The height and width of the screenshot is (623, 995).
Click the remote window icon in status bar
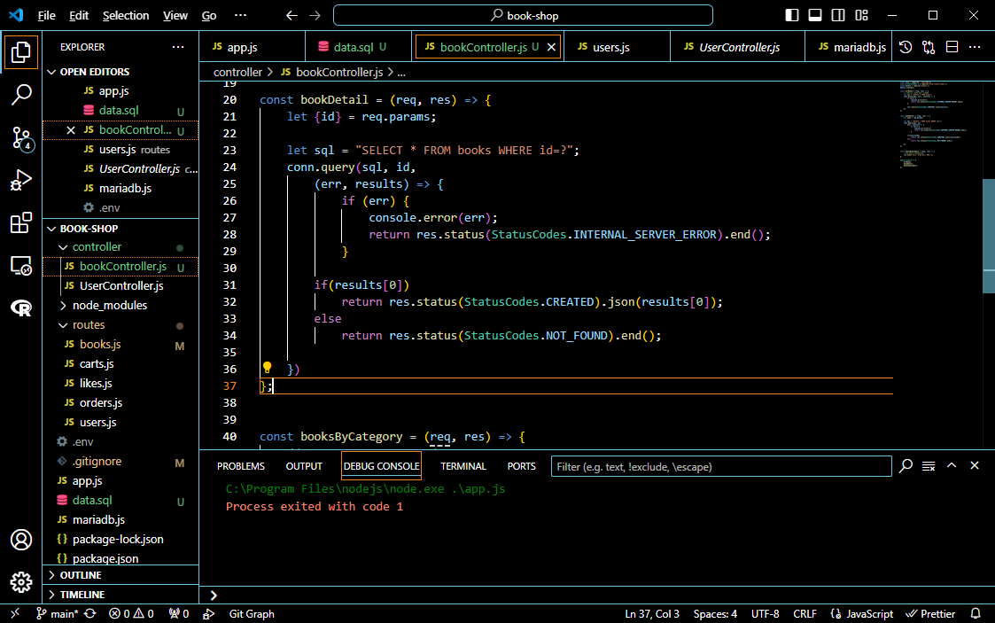(15, 613)
